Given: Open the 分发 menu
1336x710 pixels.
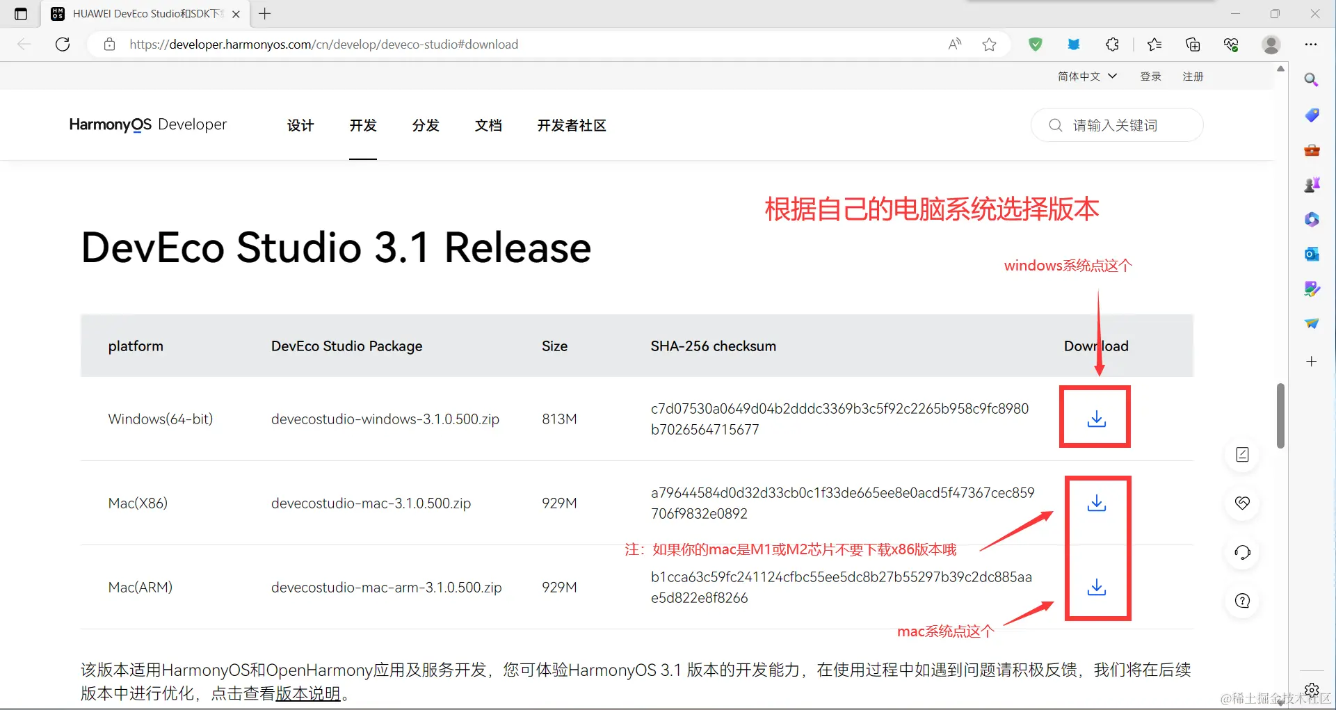Looking at the screenshot, I should point(426,125).
